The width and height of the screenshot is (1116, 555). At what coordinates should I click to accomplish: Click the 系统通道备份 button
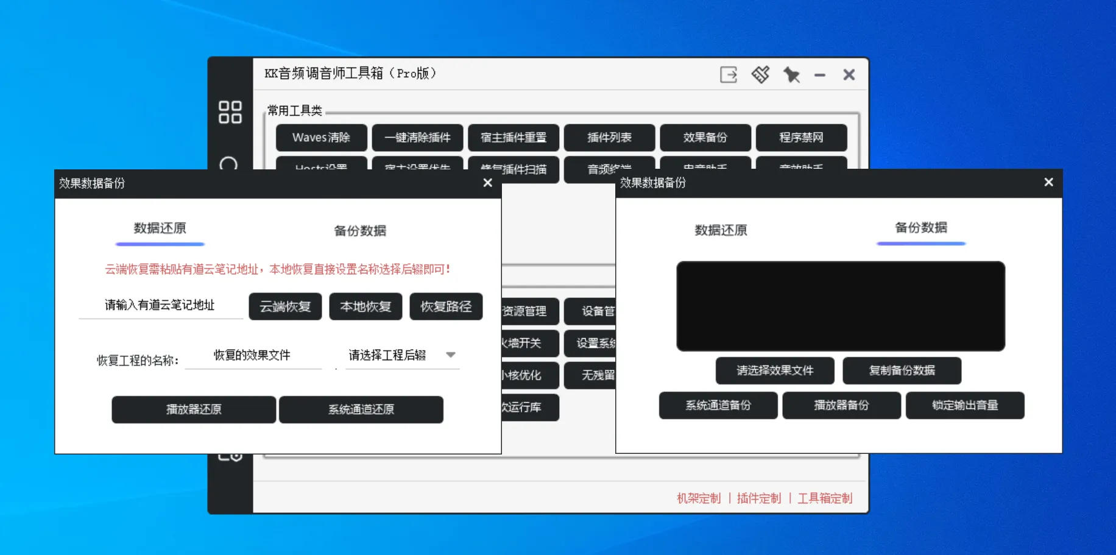(x=718, y=405)
